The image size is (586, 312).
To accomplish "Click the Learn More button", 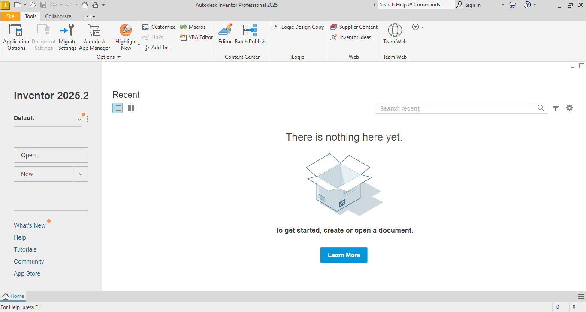I will [x=344, y=255].
